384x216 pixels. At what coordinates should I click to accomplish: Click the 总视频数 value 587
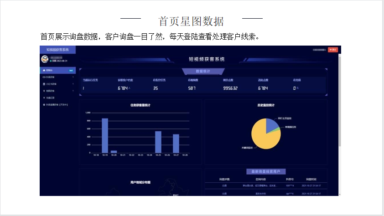pos(192,88)
